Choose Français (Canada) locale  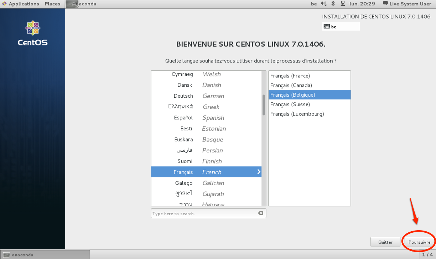click(x=310, y=85)
